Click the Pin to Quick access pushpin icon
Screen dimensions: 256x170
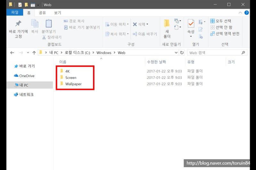point(18,24)
